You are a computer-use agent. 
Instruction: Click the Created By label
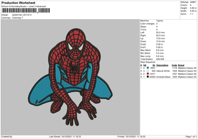coord(7,137)
